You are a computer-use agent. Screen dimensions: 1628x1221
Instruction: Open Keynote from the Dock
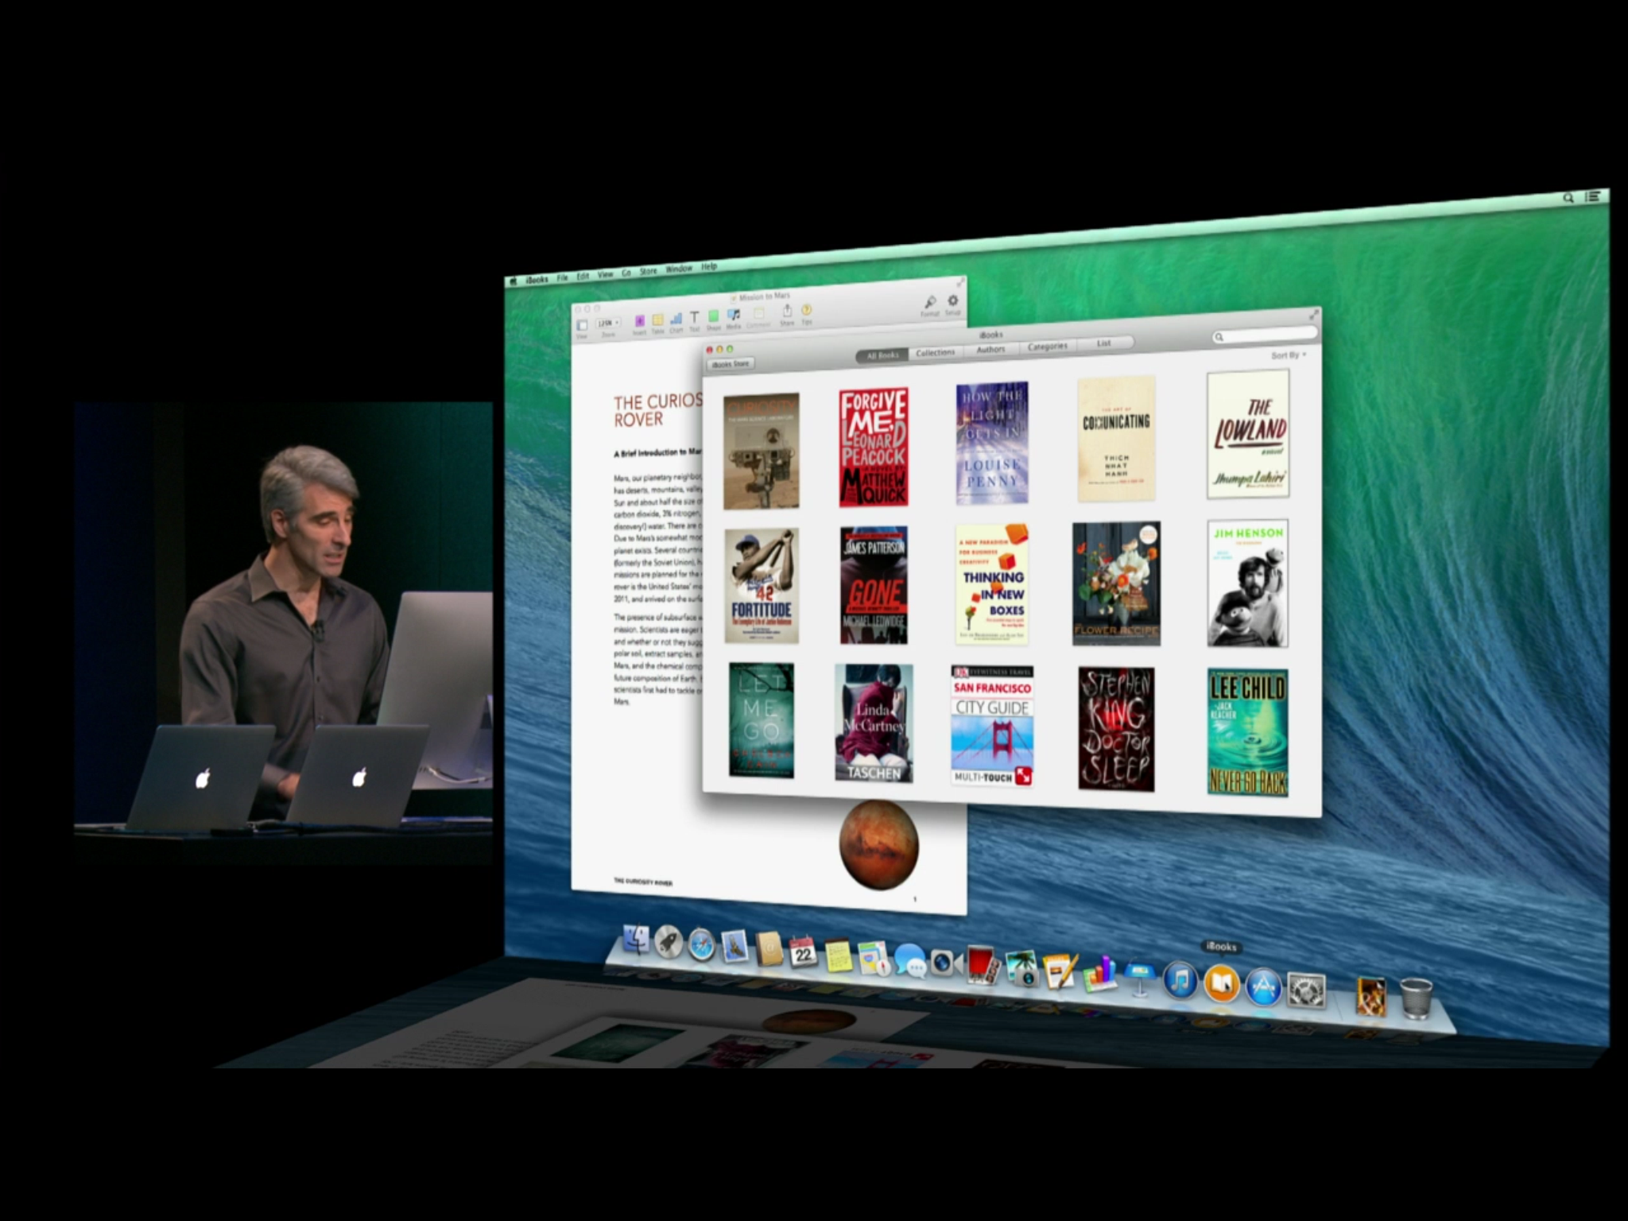coord(1140,977)
